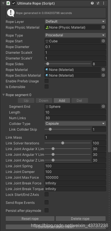This screenshot has width=111, height=231.
Task: Click the Diameter ScaleX input field
Action: click(x=75, y=52)
